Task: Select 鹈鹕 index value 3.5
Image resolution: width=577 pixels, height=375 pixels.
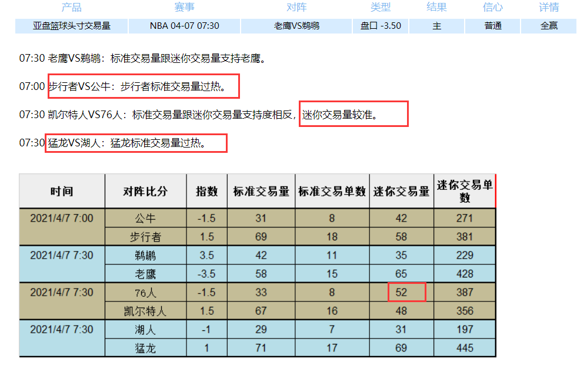Action: coord(207,255)
